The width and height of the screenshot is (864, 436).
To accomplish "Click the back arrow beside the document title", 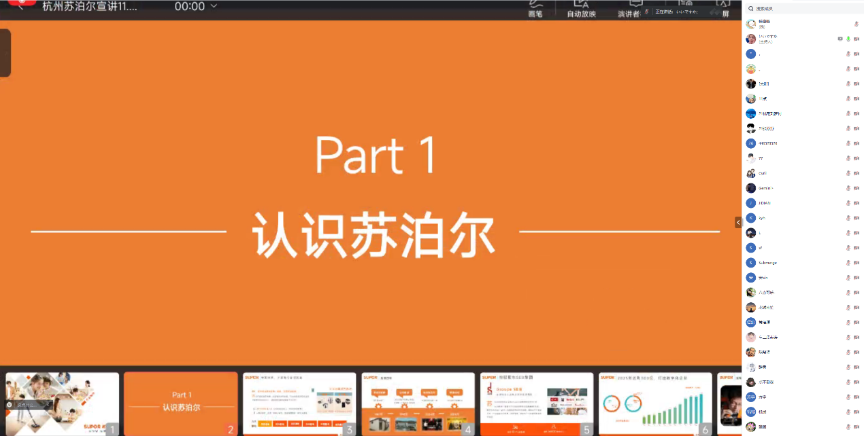I will (x=21, y=5).
